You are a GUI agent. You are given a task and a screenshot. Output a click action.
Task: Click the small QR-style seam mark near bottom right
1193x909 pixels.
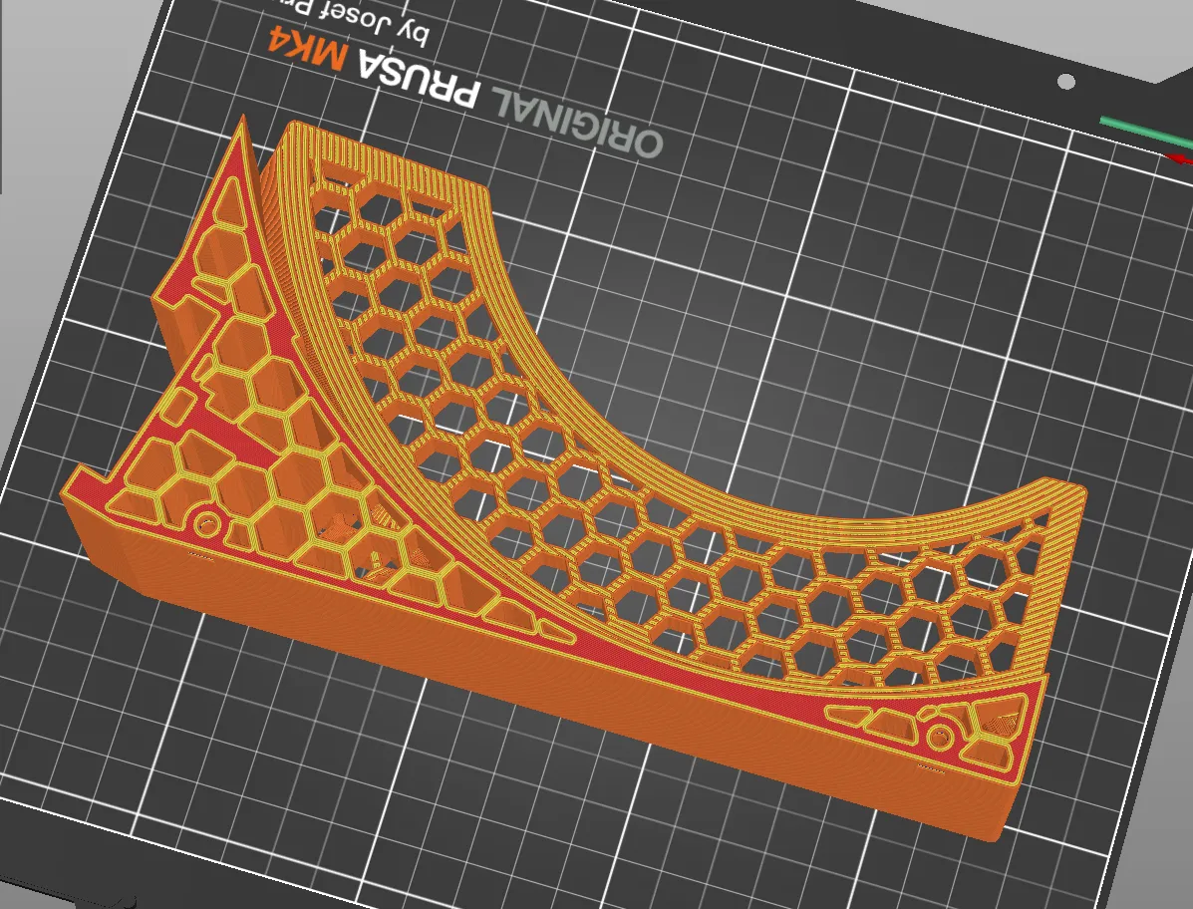click(931, 768)
